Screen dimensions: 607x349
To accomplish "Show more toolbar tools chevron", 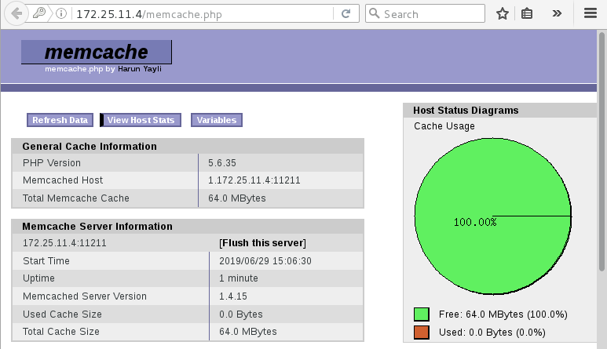I will pyautogui.click(x=557, y=13).
